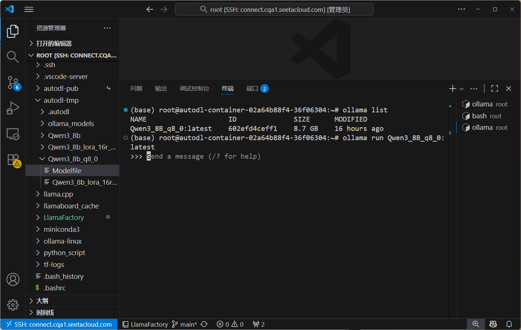
Task: Open notifications bell
Action: pyautogui.click(x=509, y=324)
